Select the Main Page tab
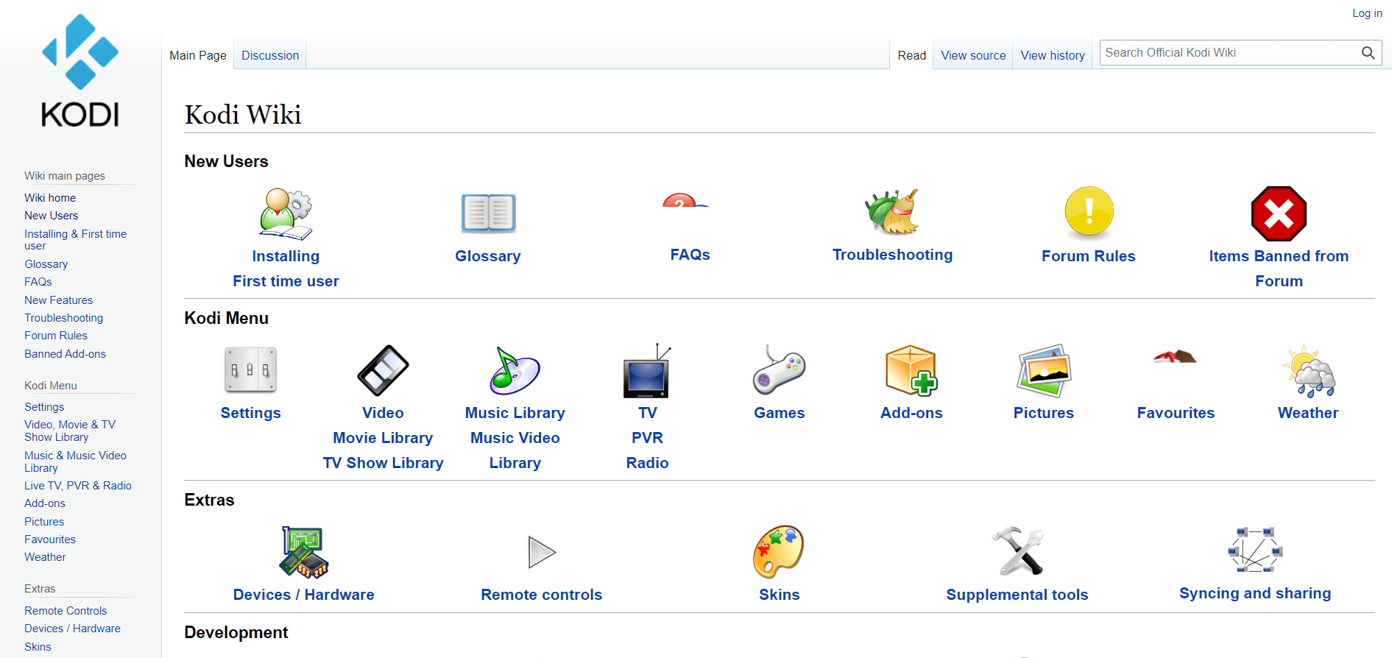1392x658 pixels. click(198, 55)
